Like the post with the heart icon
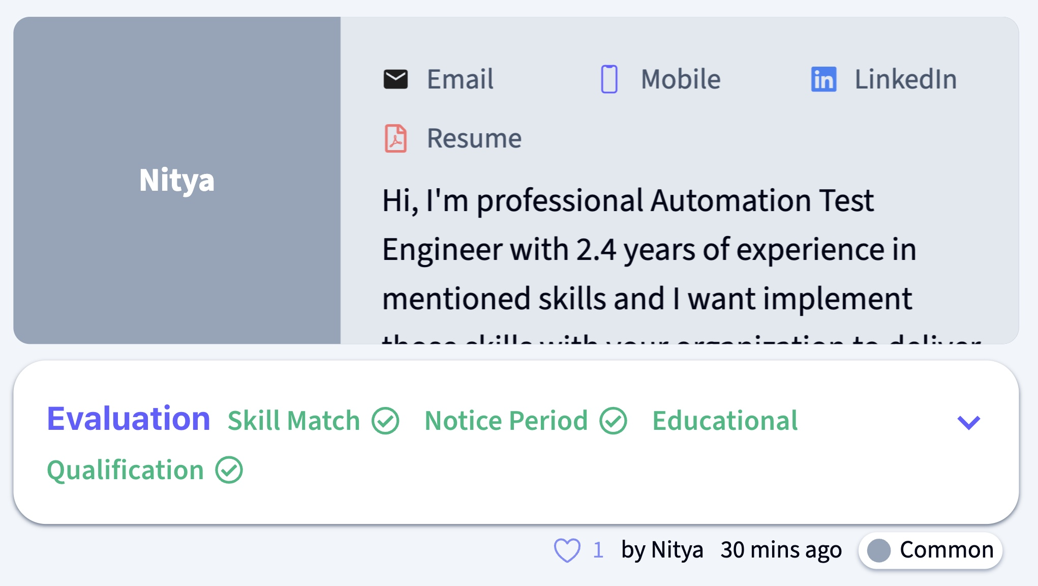The width and height of the screenshot is (1038, 586). (x=567, y=550)
